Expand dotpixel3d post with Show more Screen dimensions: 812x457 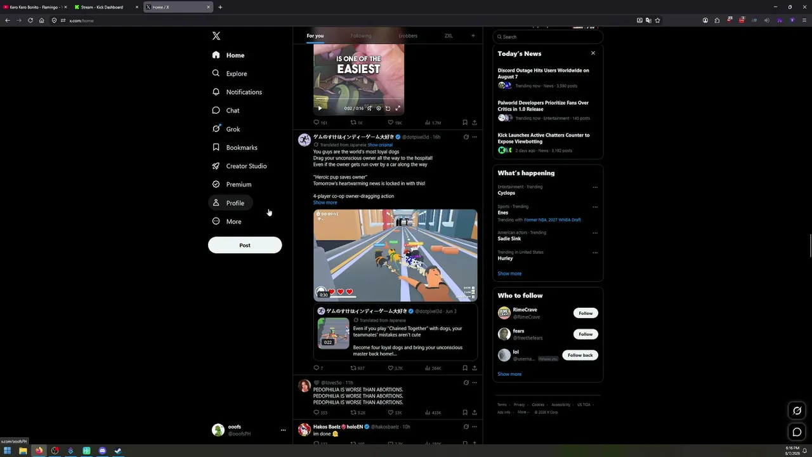[x=325, y=202]
